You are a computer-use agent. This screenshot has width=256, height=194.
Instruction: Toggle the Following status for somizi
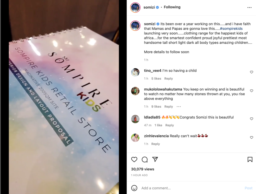172,7
